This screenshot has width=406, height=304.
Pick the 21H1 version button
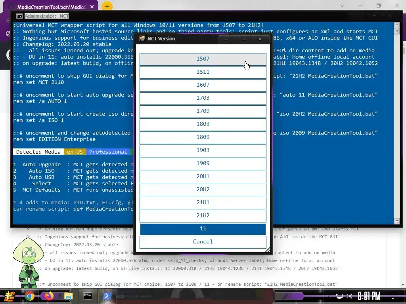(x=203, y=203)
